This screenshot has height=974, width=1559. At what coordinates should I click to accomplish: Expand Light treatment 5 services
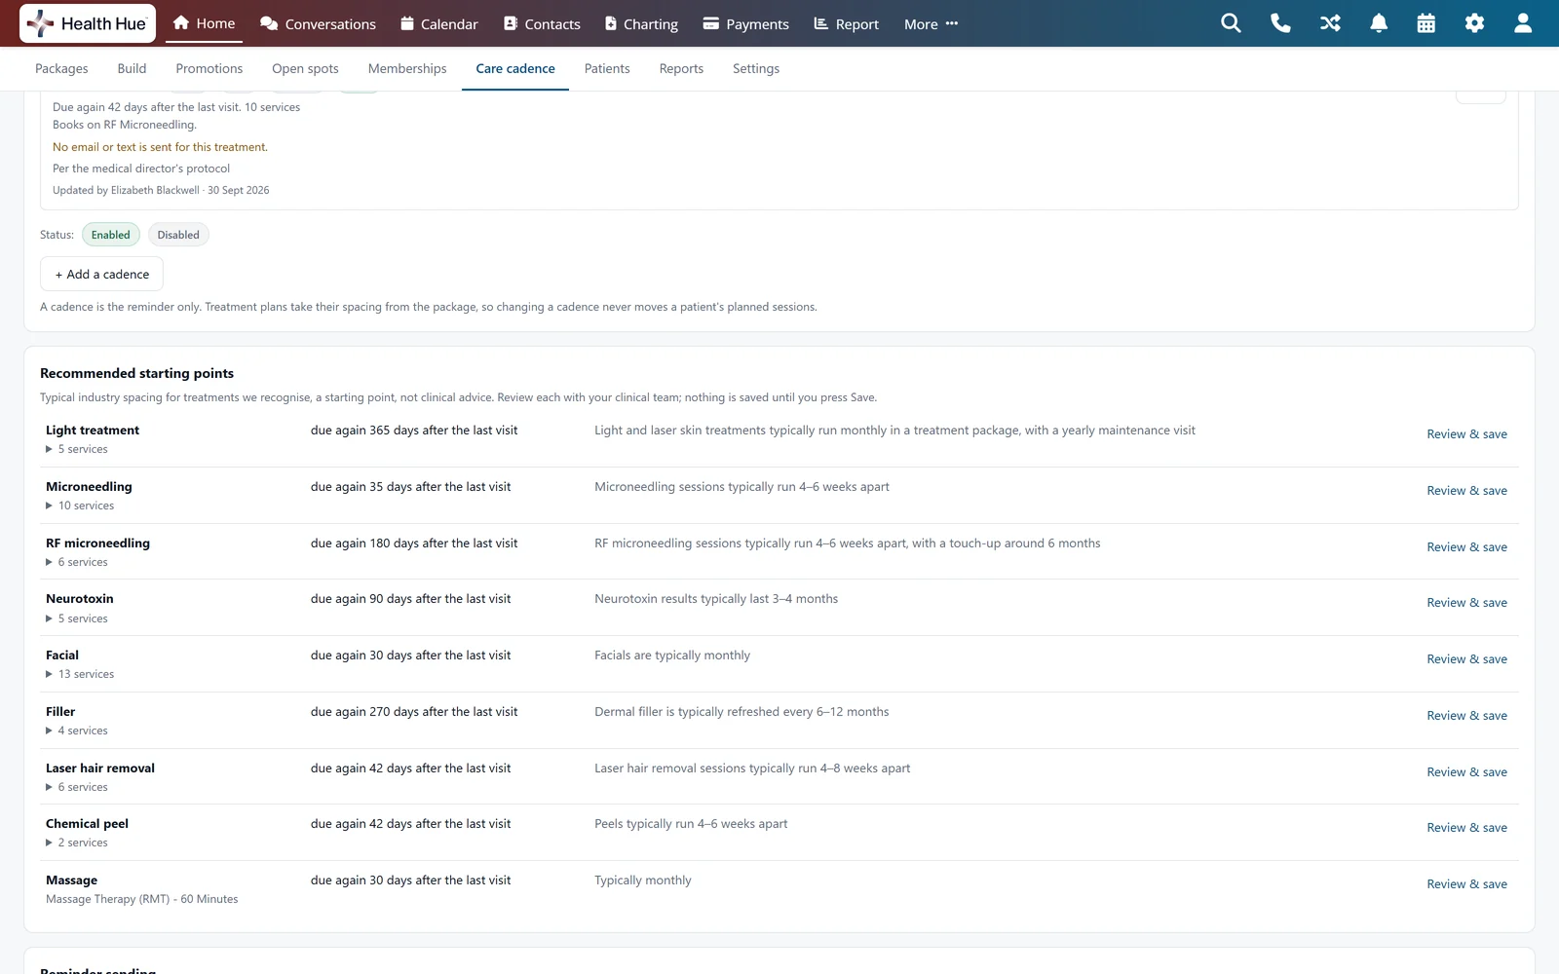point(77,449)
